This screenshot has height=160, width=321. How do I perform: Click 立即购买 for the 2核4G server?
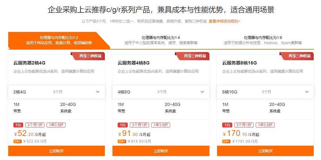56,151
